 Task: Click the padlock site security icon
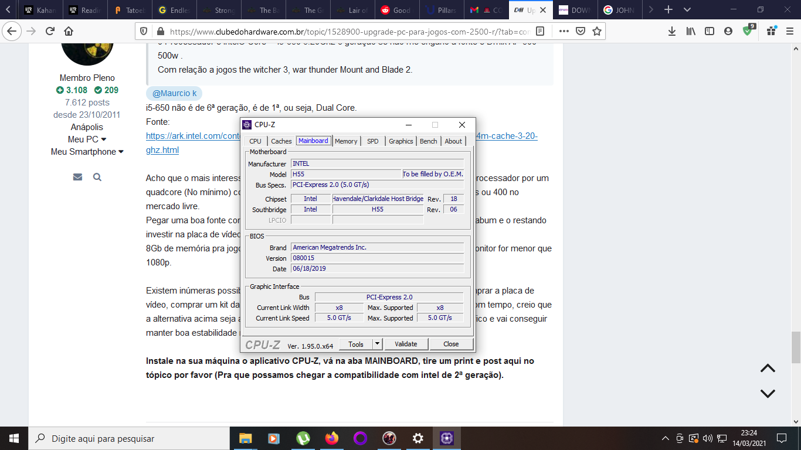click(x=160, y=31)
